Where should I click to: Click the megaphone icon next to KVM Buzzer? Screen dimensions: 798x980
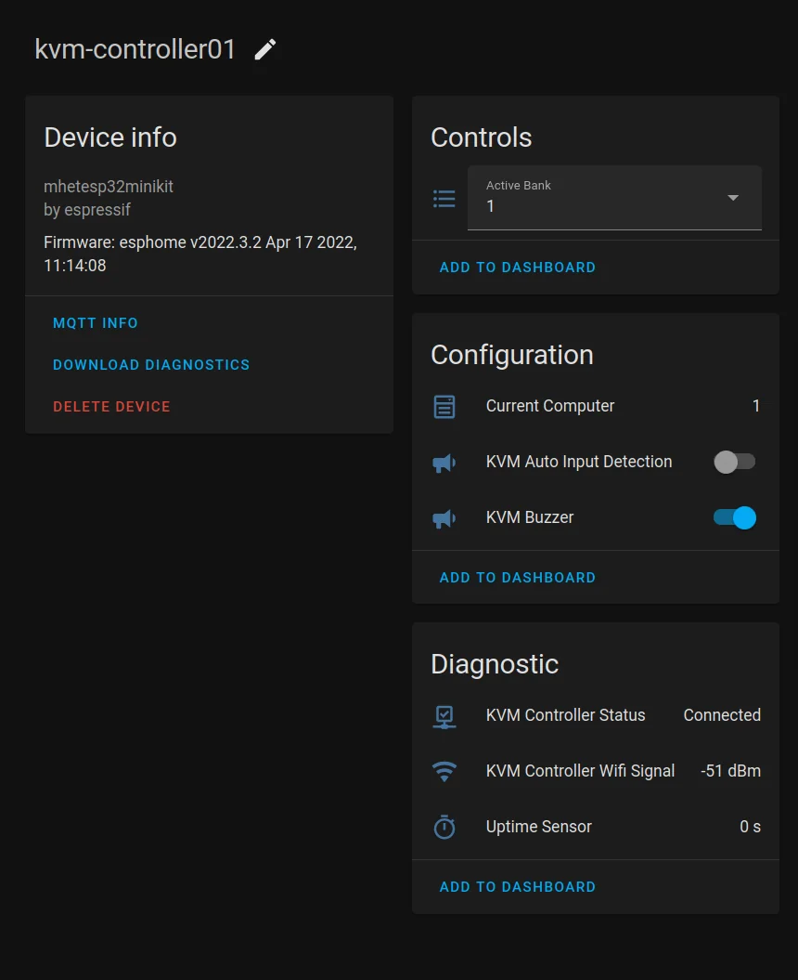coord(444,518)
